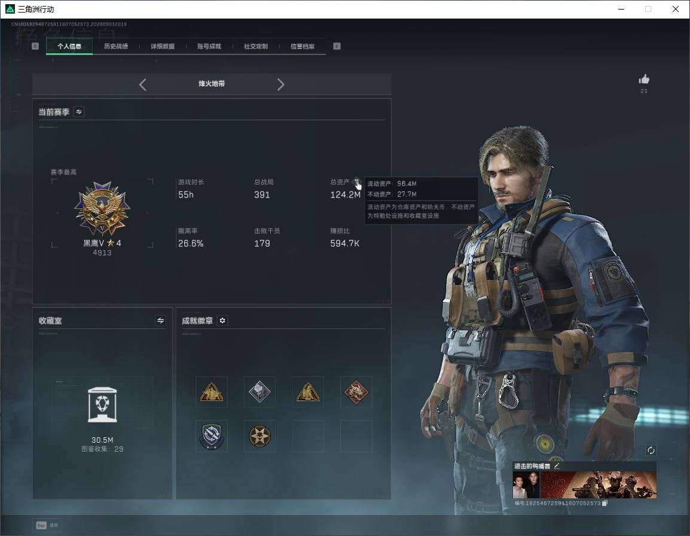Switch to the 详细数据 tab
The height and width of the screenshot is (536, 690).
[163, 46]
